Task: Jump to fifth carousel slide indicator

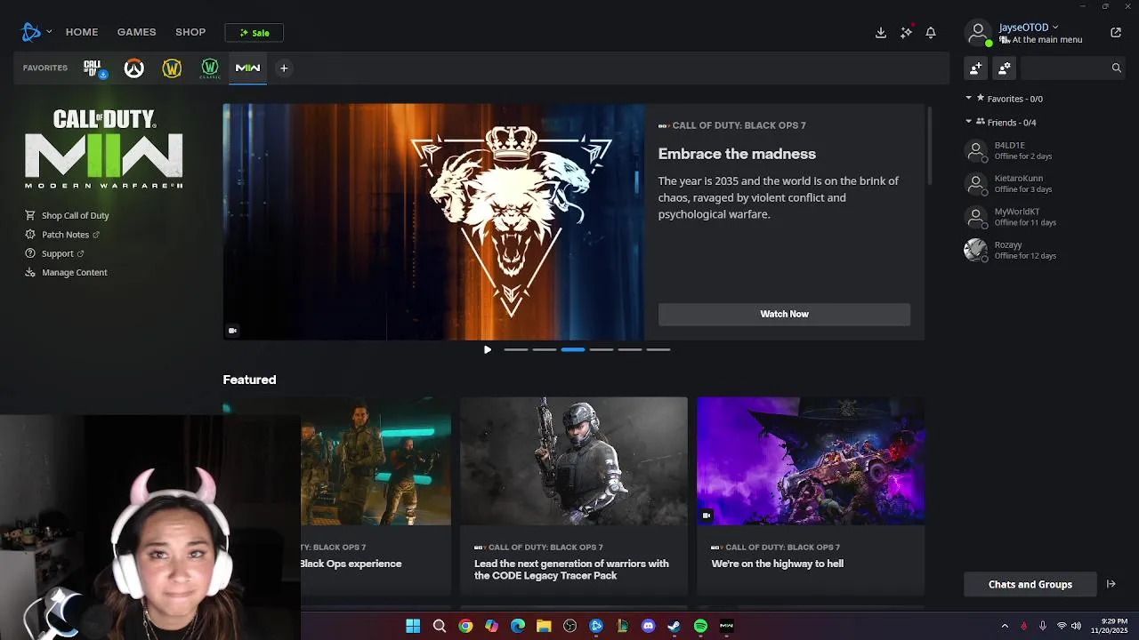Action: 630,349
